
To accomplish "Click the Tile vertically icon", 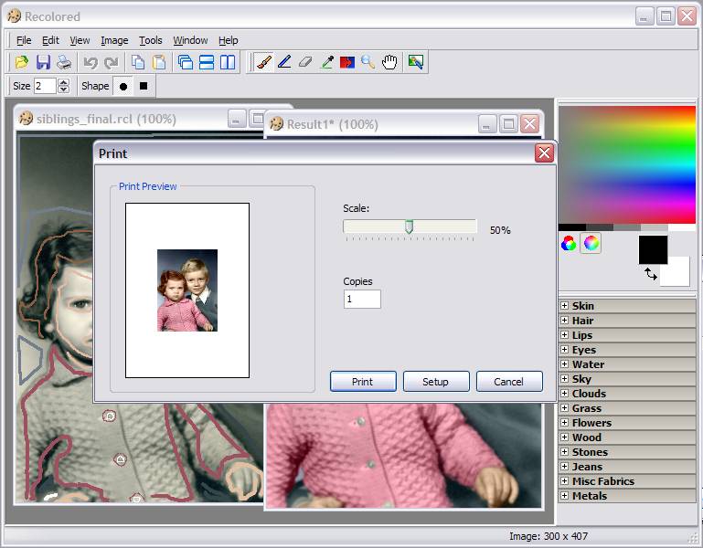I will pos(228,62).
